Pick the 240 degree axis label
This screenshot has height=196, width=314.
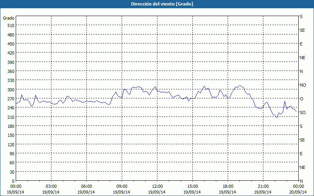click(11, 108)
